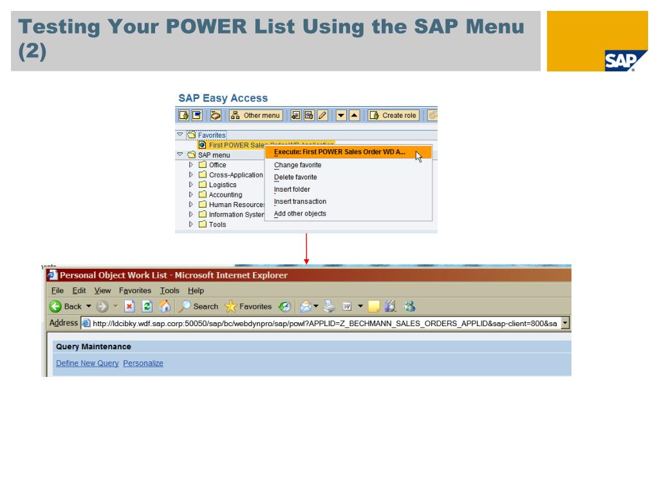Click the Messenger people icon in IE toolbar

tap(409, 306)
